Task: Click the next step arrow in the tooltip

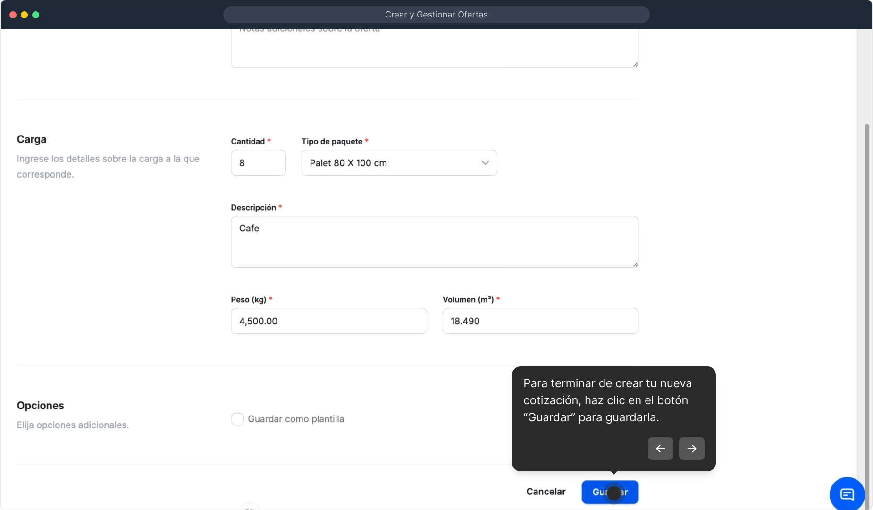Action: (x=691, y=449)
